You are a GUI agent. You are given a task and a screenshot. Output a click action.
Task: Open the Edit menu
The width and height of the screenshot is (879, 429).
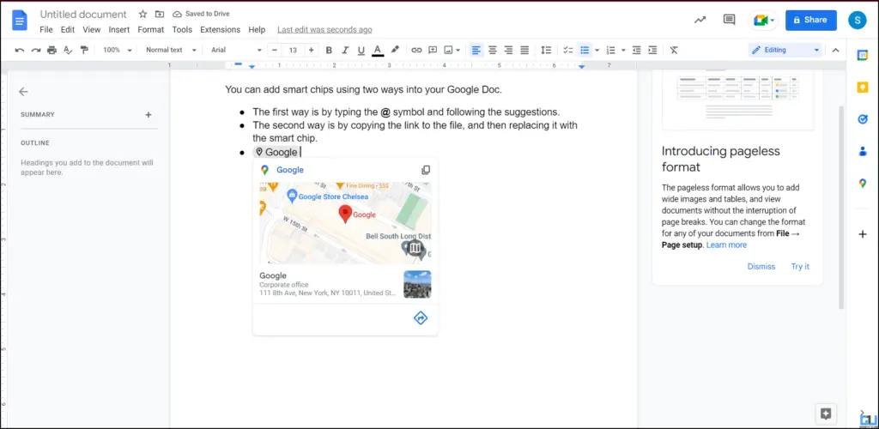coord(68,30)
